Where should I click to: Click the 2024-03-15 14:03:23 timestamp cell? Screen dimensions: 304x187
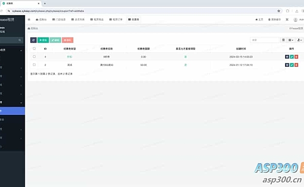click(x=241, y=57)
